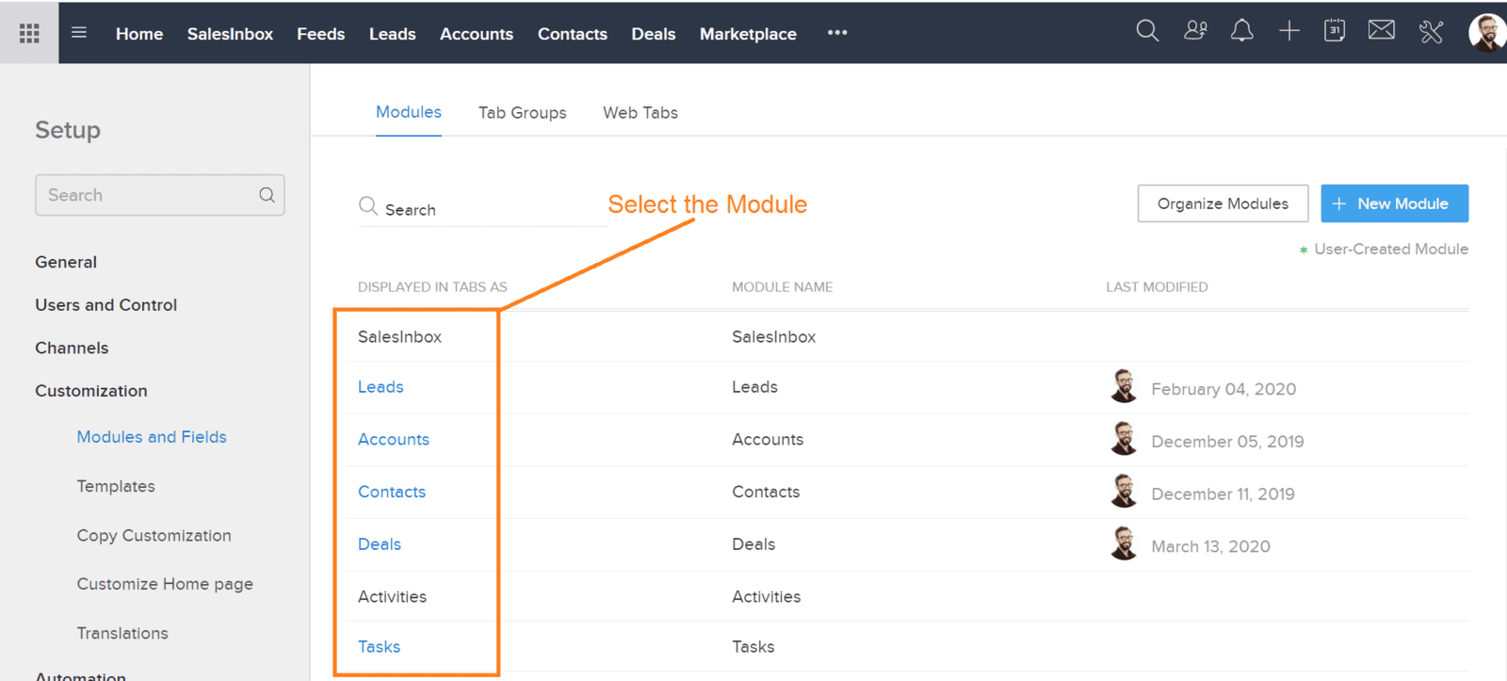The image size is (1507, 681).
Task: Open the Leads module link
Action: [381, 387]
